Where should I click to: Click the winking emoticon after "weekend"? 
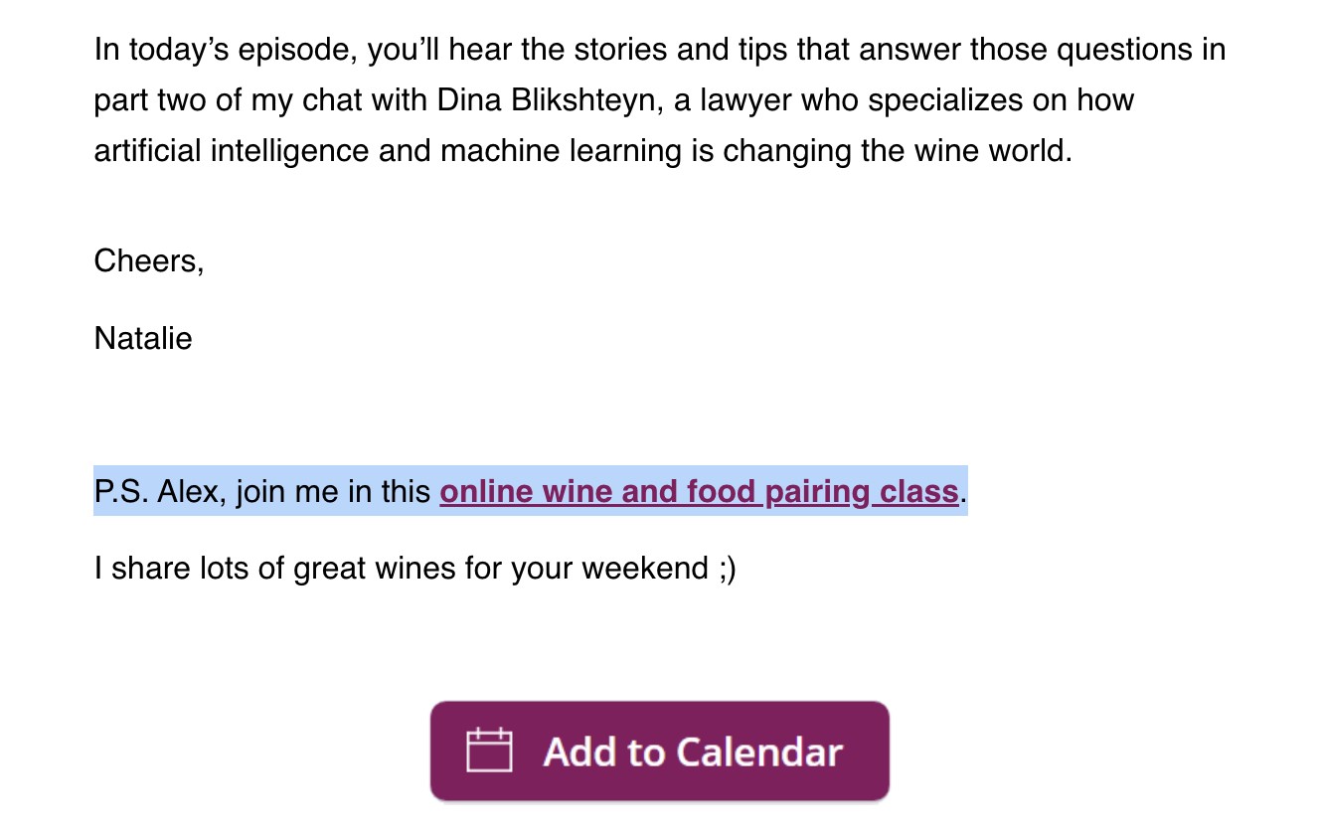[726, 570]
